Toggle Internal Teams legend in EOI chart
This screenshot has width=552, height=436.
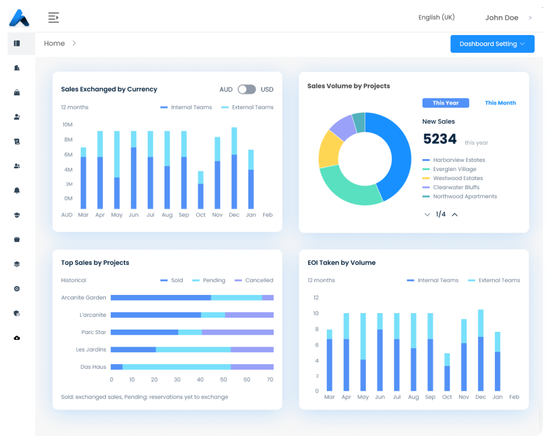point(433,280)
